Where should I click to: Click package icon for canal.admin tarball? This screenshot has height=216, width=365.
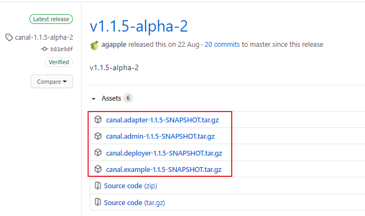[x=98, y=136]
